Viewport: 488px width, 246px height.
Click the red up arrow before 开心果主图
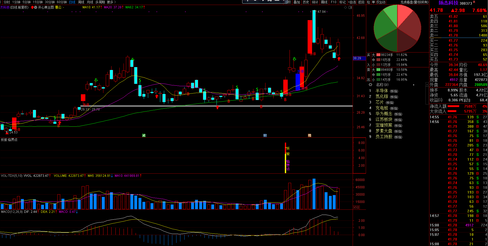pos(32,7)
